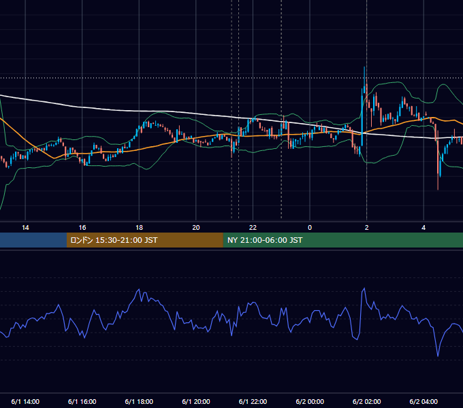Click the tall blue spike candle near 2:00
Viewport: 463px width, 408px height.
click(362, 118)
